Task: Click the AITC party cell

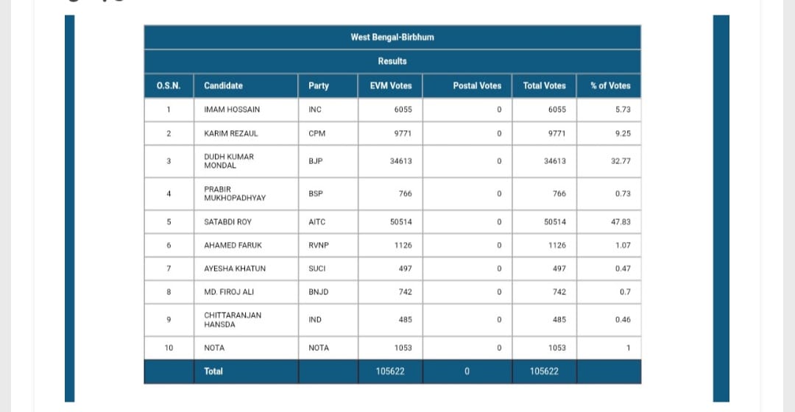Action: pos(328,222)
